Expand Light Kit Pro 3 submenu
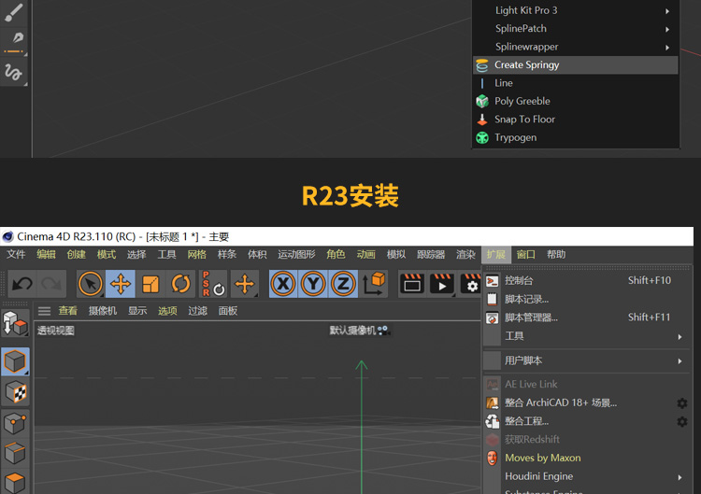Screen dimensions: 701x494 point(576,10)
